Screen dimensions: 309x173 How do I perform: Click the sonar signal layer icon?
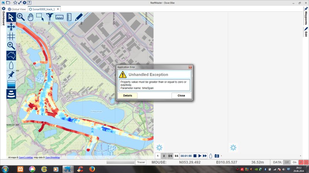click(11, 94)
